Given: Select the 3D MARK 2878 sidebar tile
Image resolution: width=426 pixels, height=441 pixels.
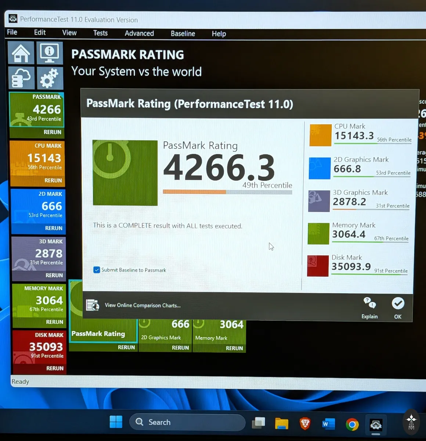Looking at the screenshot, I should click(x=39, y=254).
